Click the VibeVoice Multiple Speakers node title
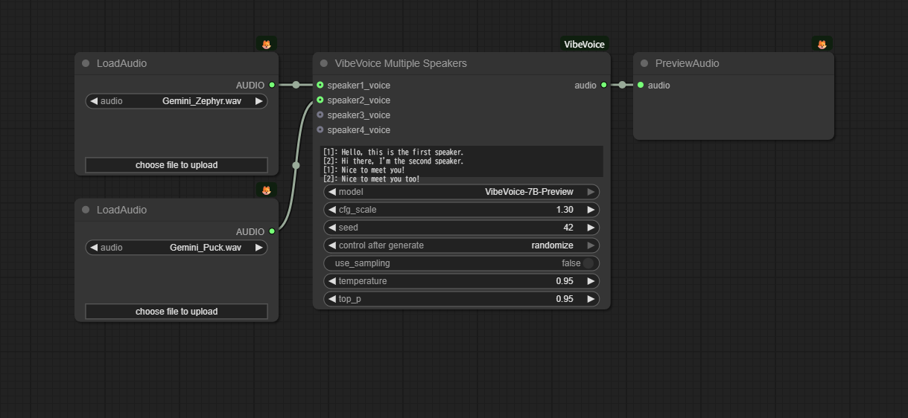 (x=401, y=63)
